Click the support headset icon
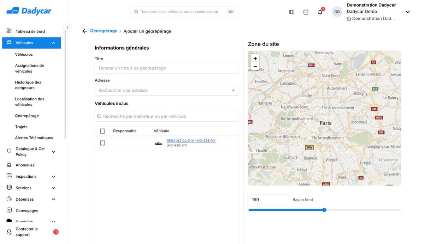424x244 pixels. tap(9, 232)
